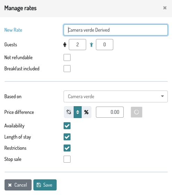Click the price difference 0.00 amount field

[x=110, y=112]
